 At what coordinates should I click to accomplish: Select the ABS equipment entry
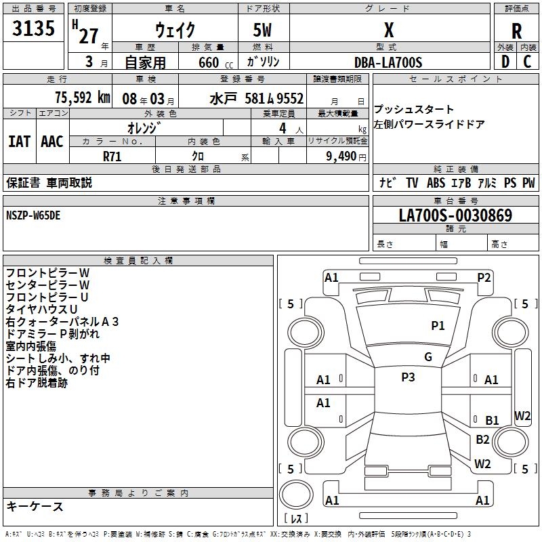(x=436, y=183)
